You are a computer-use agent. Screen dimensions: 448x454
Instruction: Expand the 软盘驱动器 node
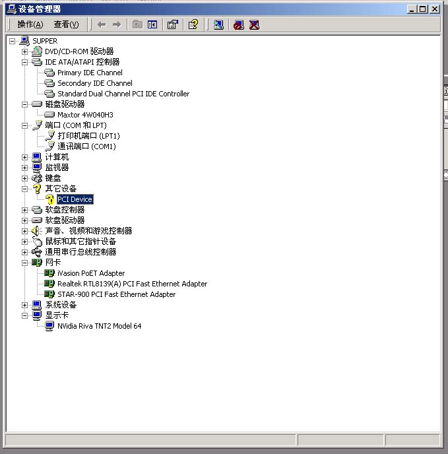(x=24, y=220)
